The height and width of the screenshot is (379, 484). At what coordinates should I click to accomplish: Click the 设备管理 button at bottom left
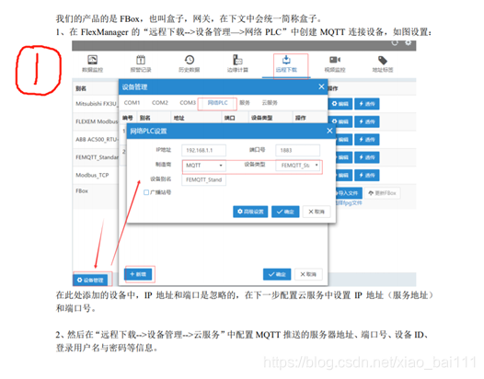point(90,280)
